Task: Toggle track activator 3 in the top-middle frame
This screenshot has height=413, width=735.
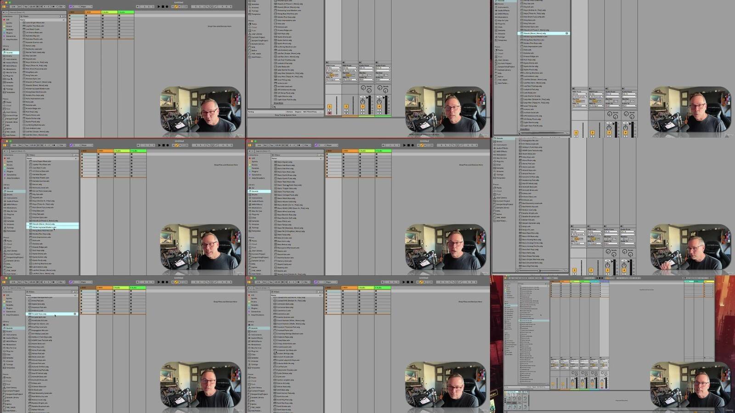Action: [362, 107]
